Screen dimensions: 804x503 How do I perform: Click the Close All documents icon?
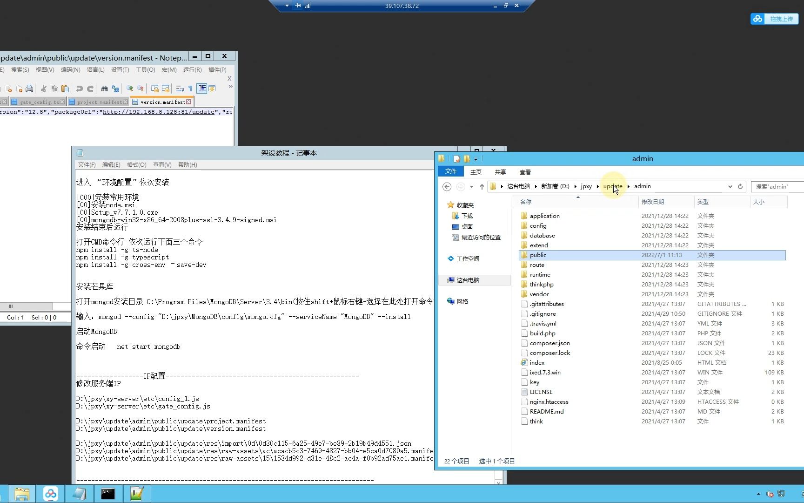[x=19, y=88]
